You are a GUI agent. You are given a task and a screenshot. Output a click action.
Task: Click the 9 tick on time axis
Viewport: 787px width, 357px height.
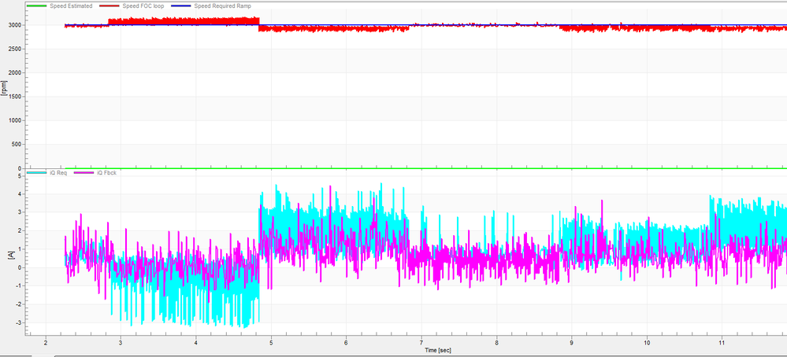point(571,343)
